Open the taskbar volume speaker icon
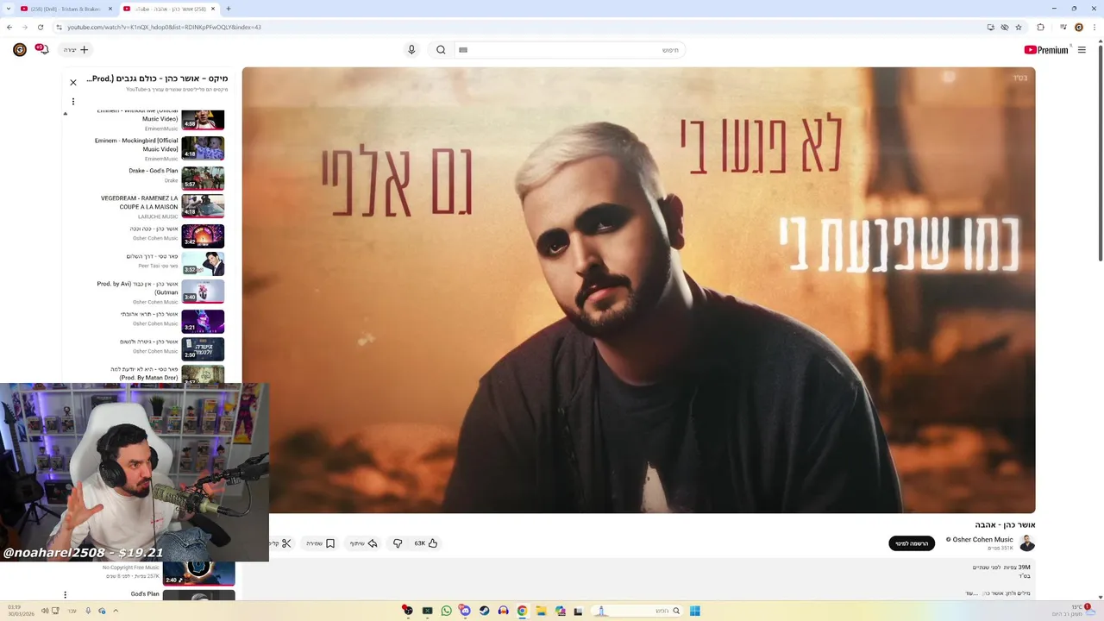This screenshot has width=1104, height=621. point(45,611)
